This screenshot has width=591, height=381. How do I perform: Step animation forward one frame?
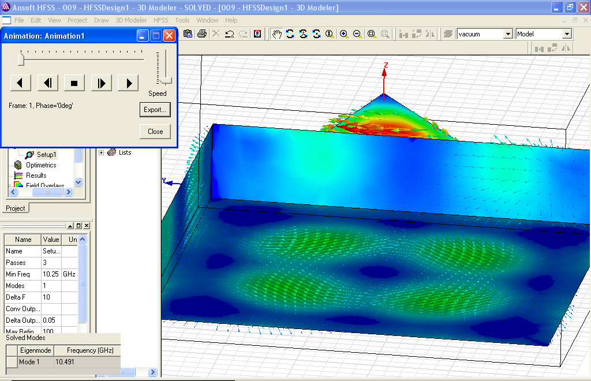pyautogui.click(x=102, y=83)
